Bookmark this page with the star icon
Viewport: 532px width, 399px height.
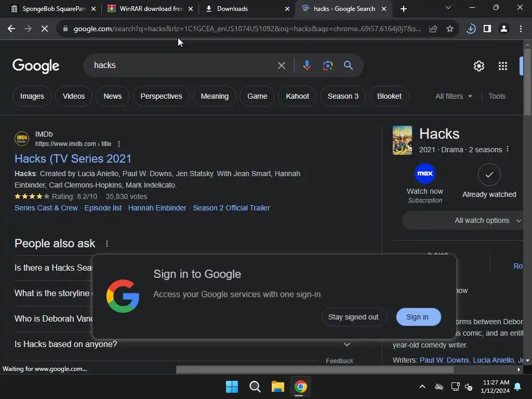(449, 29)
